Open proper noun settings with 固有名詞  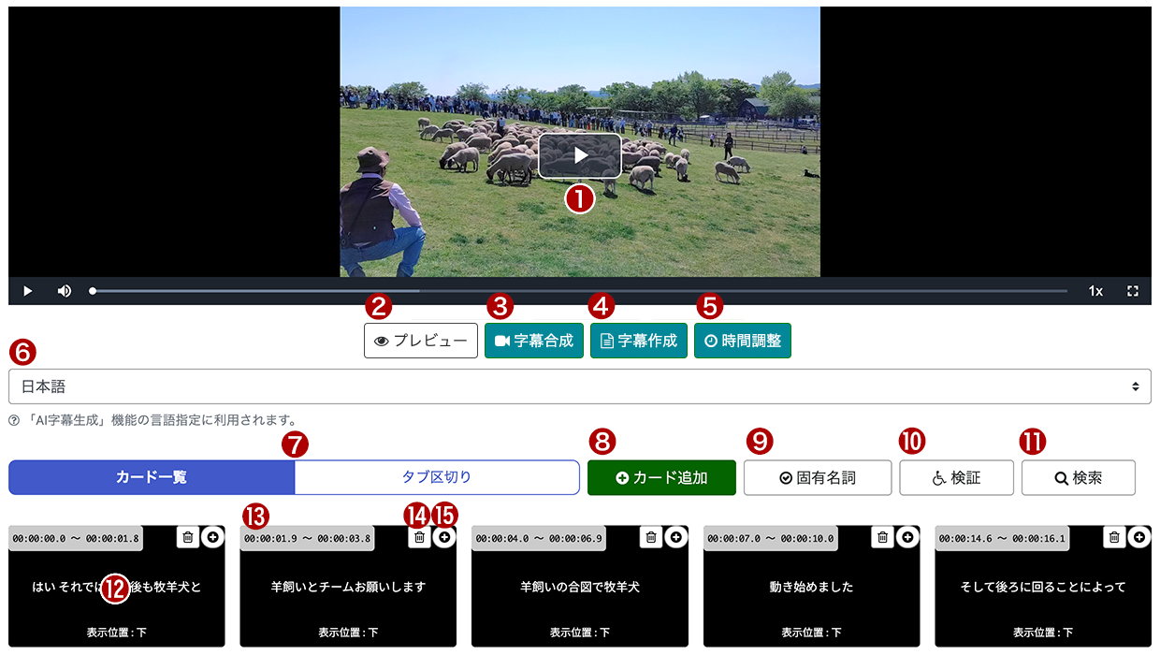(x=817, y=477)
